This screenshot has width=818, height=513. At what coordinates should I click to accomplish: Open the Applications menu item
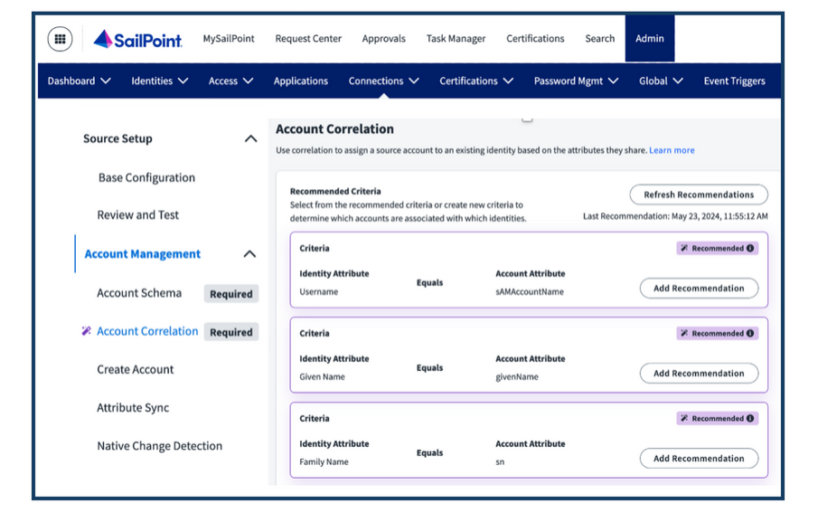(301, 81)
